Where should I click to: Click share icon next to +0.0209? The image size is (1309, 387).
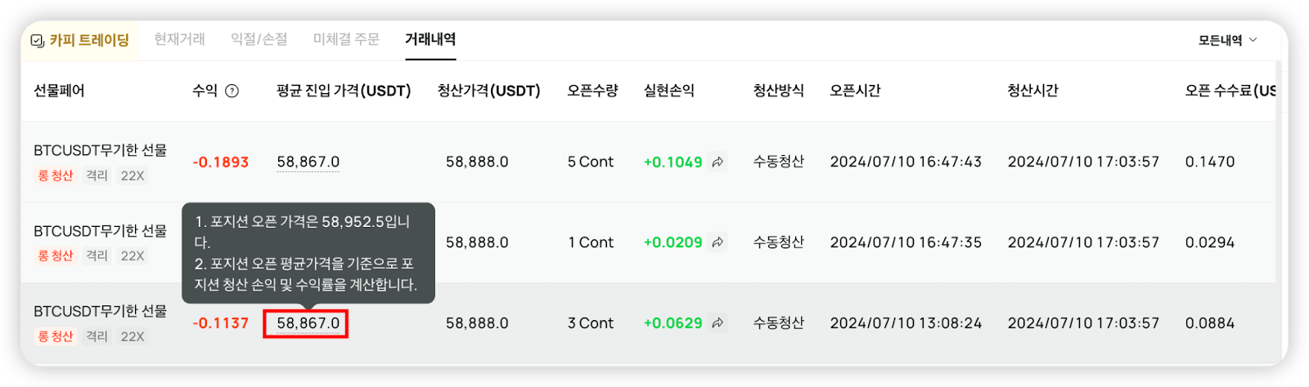coord(717,242)
